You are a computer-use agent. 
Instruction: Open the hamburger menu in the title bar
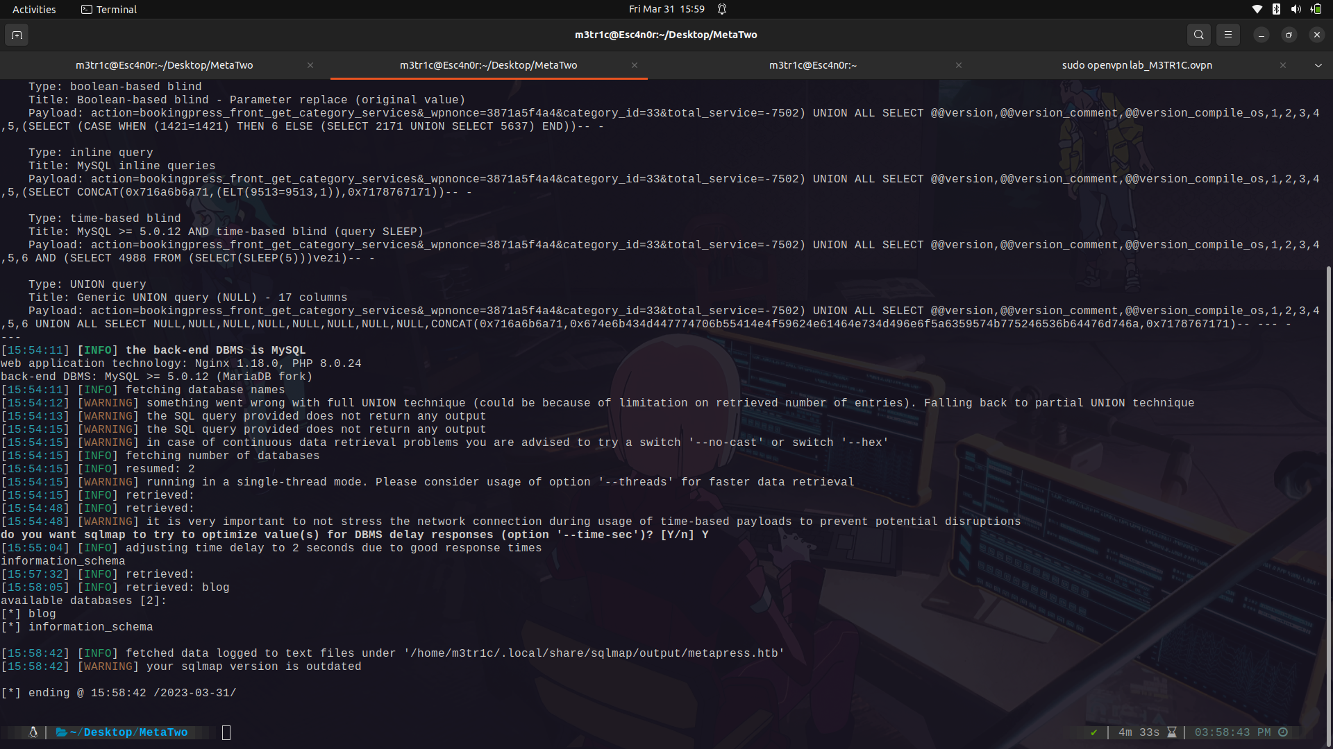1227,34
